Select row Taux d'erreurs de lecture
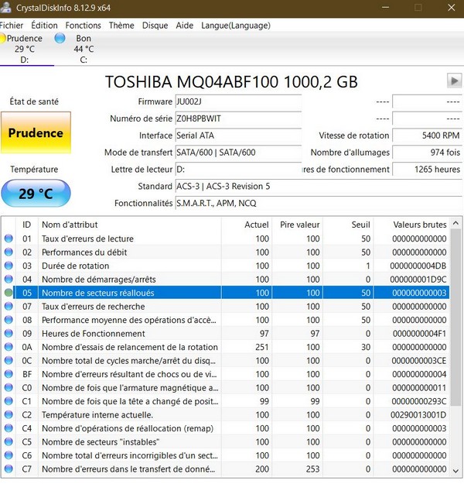Viewport: 464px width, 484px height. click(x=225, y=239)
